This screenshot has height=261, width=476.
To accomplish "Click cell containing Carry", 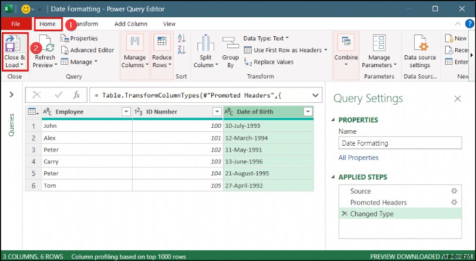I will pyautogui.click(x=87, y=162).
